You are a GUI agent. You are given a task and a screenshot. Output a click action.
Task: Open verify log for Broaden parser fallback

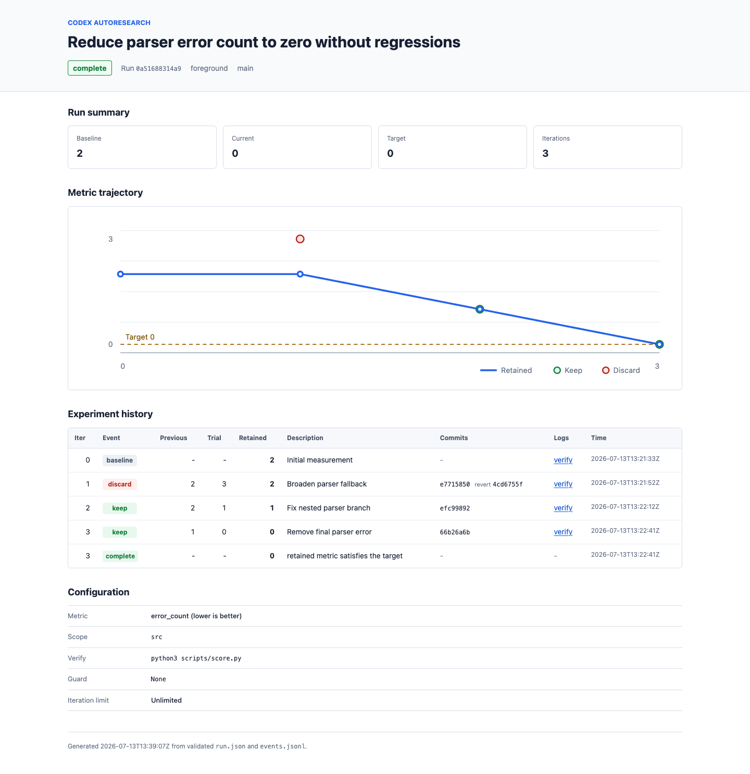563,484
